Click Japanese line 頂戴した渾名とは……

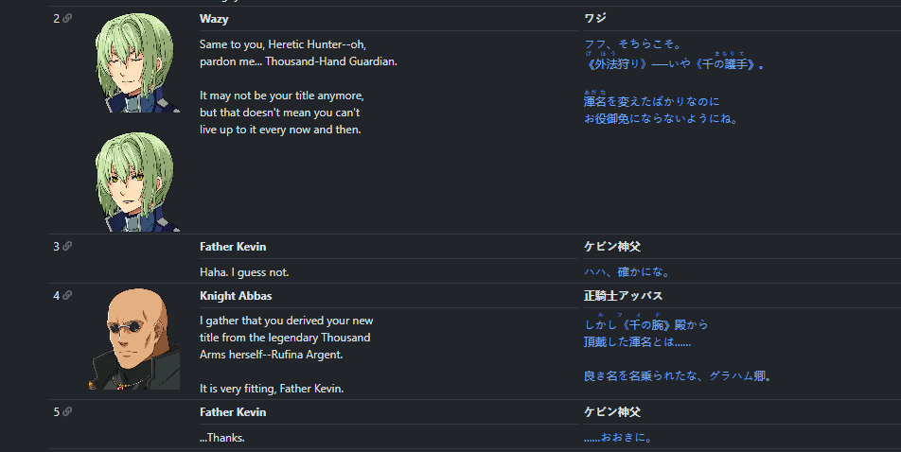[637, 342]
